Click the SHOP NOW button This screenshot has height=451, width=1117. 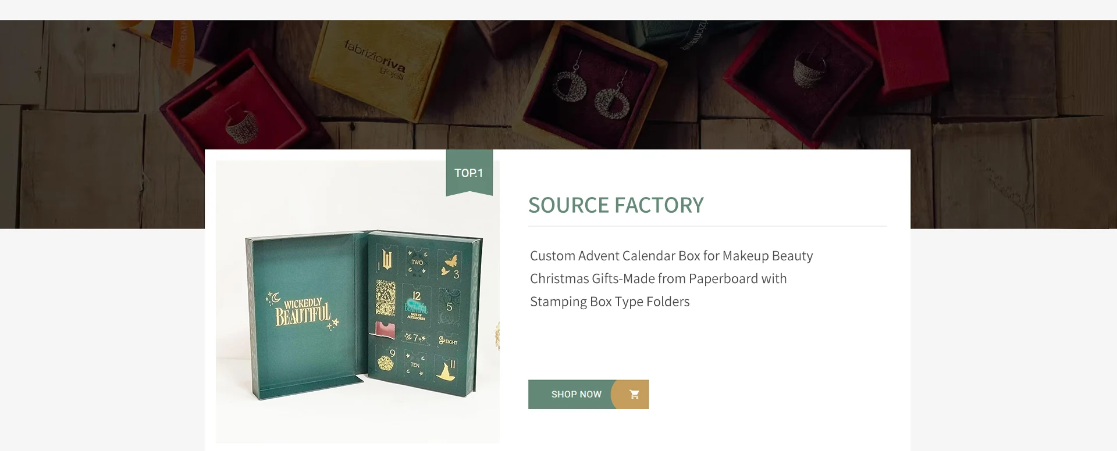pos(588,395)
